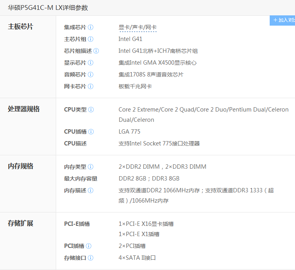Show the info icon for 存储接口
295x270 pixels.
click(x=91, y=258)
